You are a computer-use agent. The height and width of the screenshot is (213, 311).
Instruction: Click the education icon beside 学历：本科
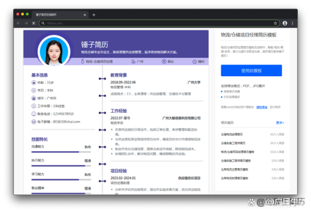pyautogui.click(x=34, y=90)
